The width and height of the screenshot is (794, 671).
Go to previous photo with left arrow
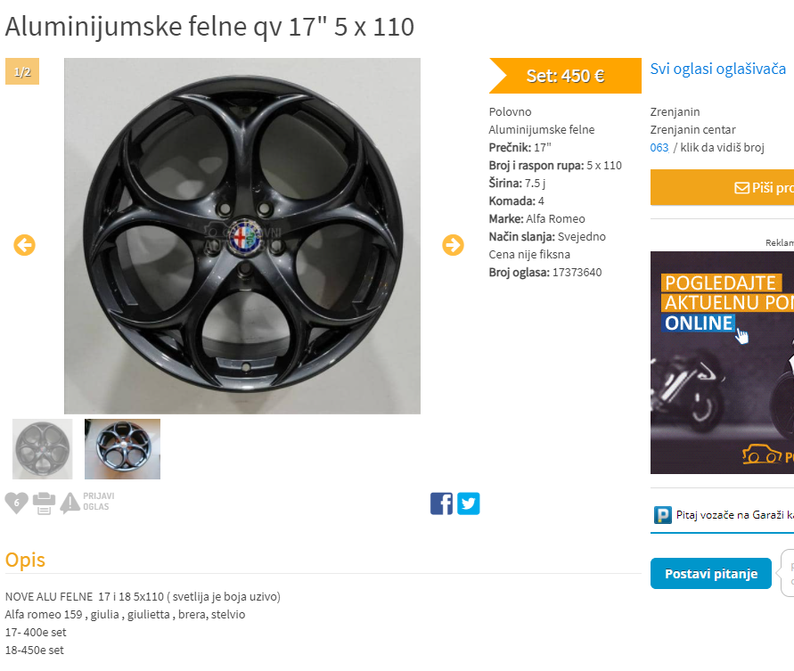click(x=24, y=245)
